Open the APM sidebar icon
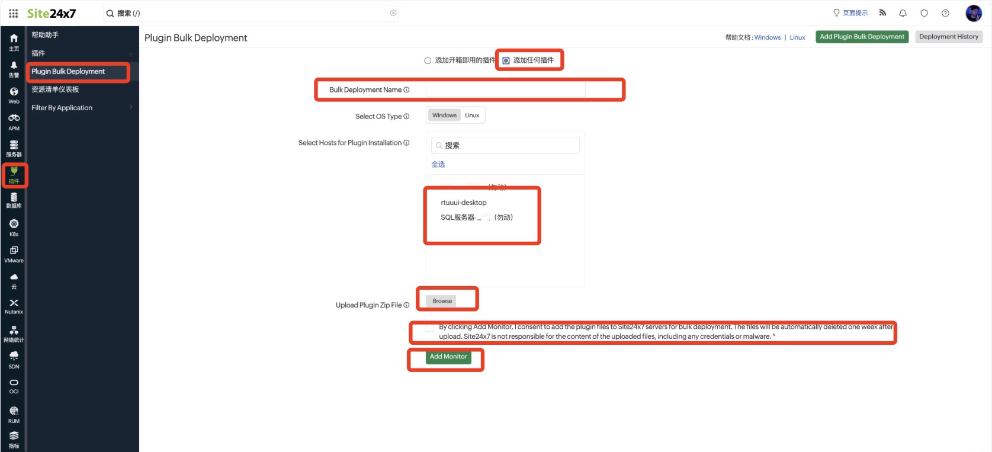 pos(14,122)
